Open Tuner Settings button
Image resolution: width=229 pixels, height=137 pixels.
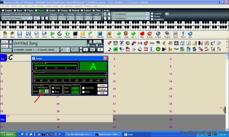(102, 89)
